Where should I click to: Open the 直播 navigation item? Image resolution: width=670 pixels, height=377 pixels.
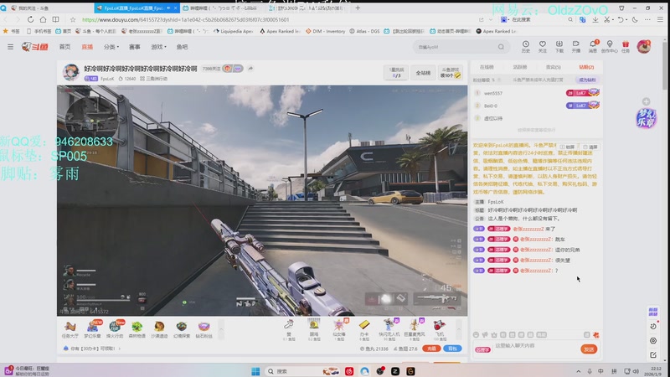[87, 47]
